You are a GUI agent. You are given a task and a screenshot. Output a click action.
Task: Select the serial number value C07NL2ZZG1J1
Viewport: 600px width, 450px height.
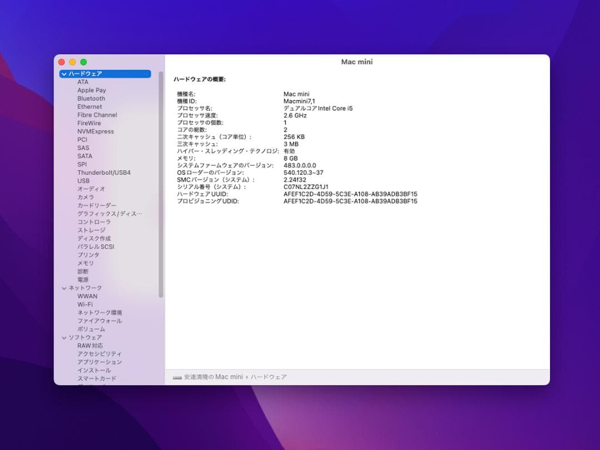click(x=306, y=187)
